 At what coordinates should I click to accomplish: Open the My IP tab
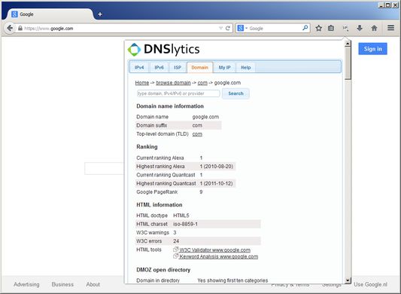pos(224,67)
